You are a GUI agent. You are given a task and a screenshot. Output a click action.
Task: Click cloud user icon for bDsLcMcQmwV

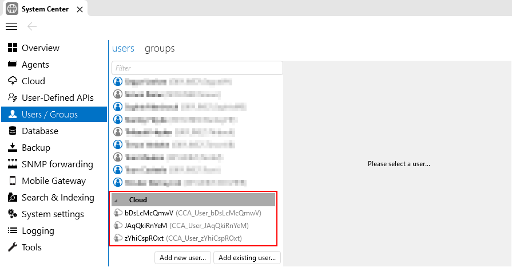coord(117,213)
